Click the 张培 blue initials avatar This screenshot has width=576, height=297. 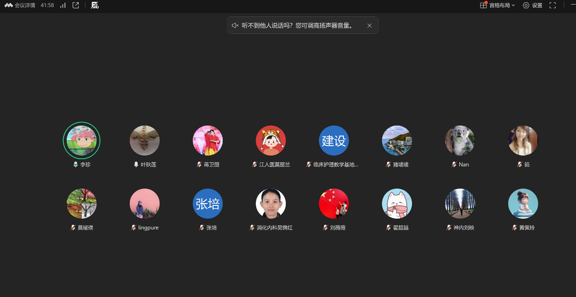(208, 204)
